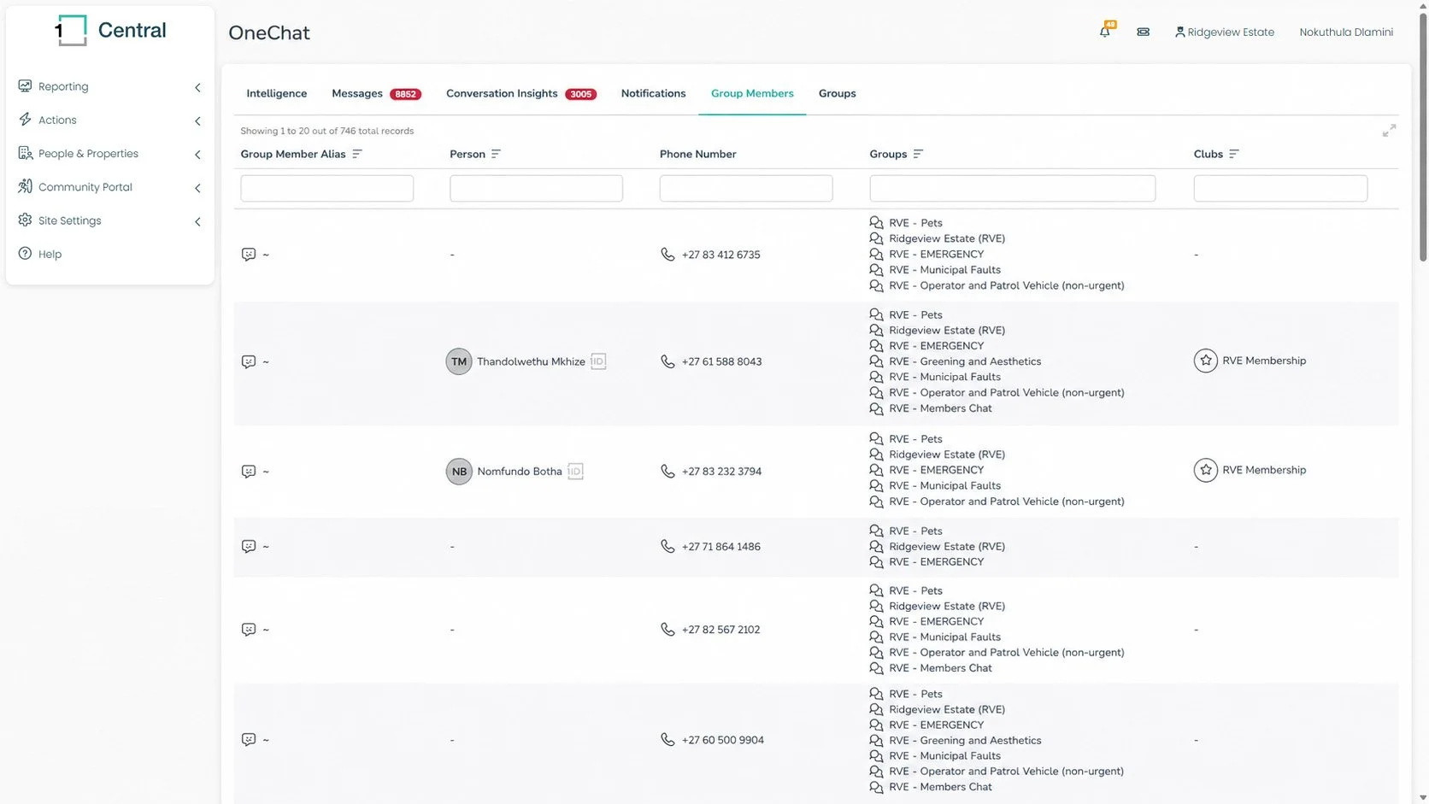Open chat icon for +27 71 864 1486 row
The height and width of the screenshot is (804, 1429).
(249, 546)
